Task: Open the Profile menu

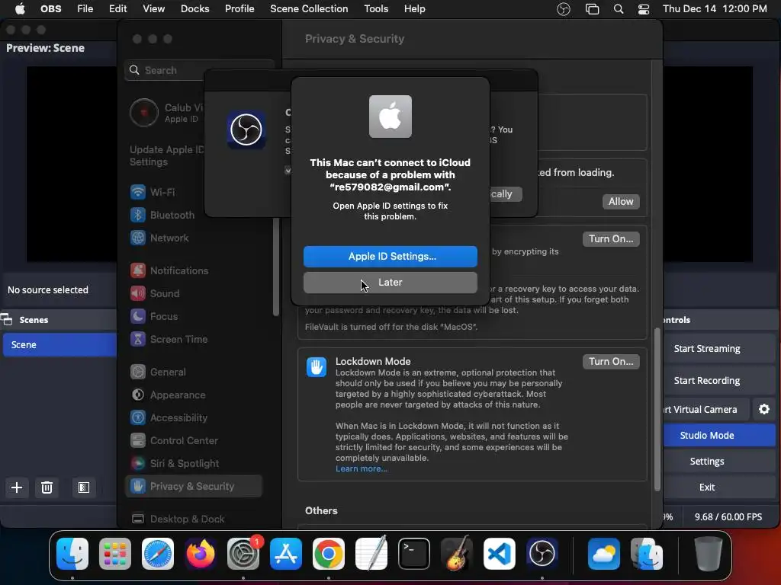Action: tap(239, 9)
